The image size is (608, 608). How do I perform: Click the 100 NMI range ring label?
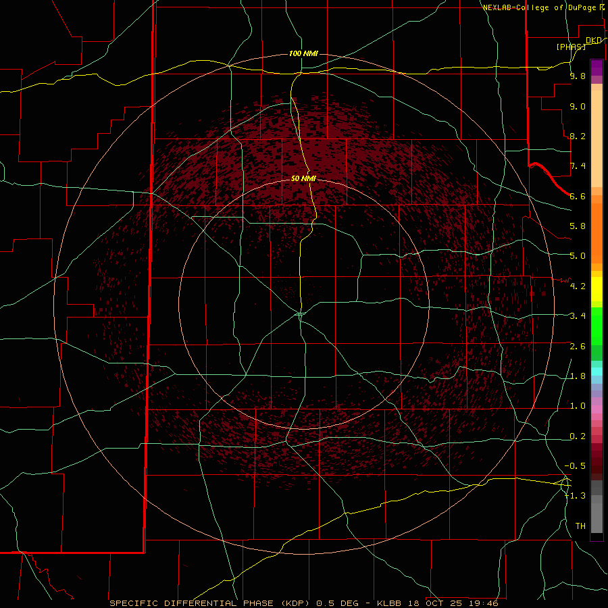pyautogui.click(x=303, y=53)
